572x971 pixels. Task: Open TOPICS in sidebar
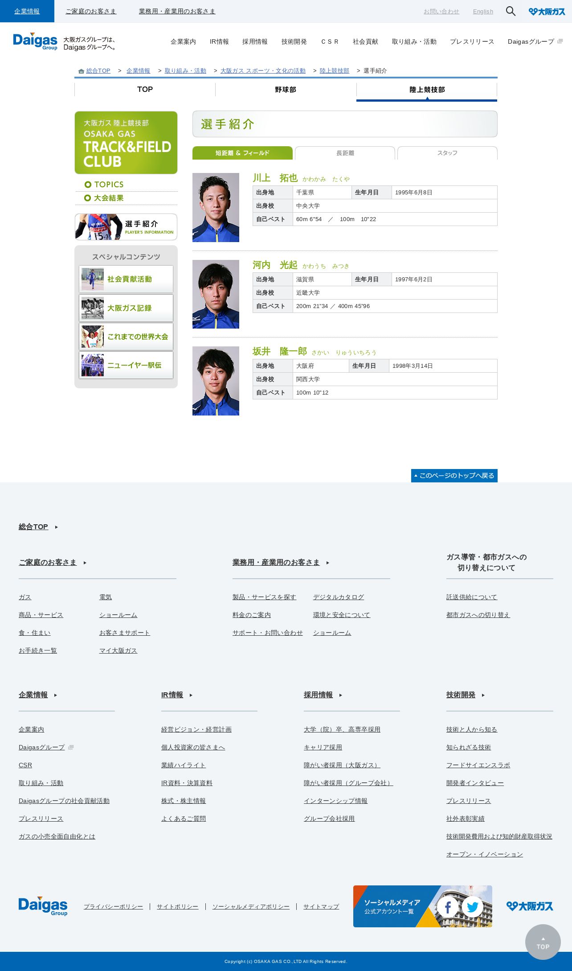109,185
